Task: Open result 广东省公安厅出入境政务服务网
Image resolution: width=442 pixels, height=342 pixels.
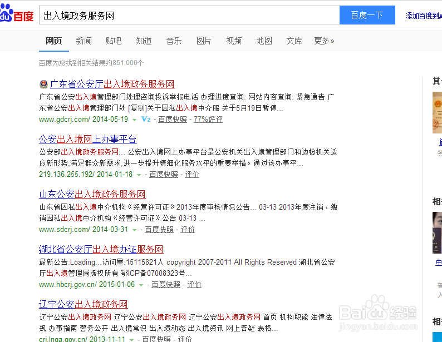Action: coord(112,84)
